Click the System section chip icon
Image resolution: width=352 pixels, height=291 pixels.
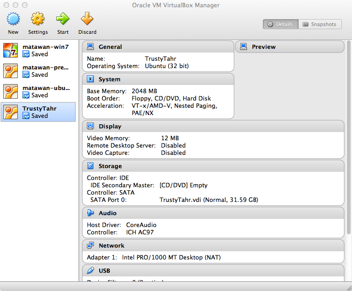click(90, 79)
